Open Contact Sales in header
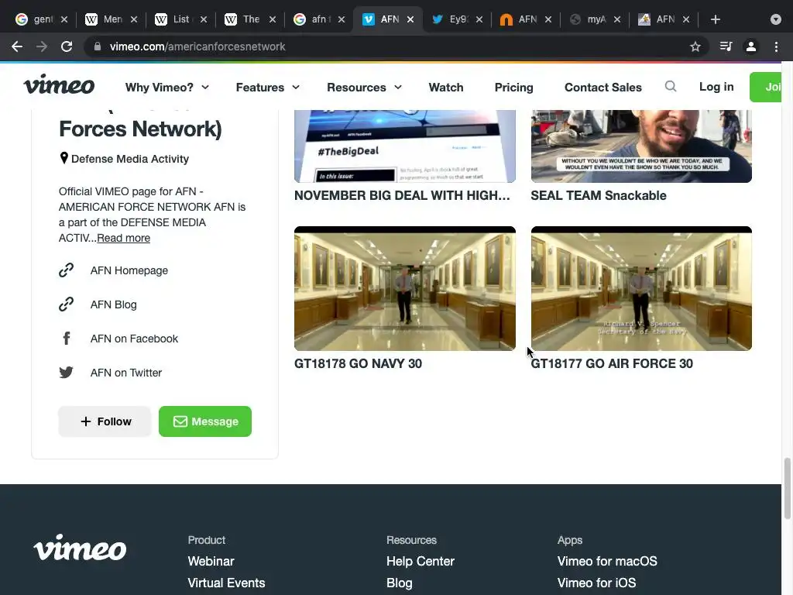Screen dimensions: 793x595 602,87
